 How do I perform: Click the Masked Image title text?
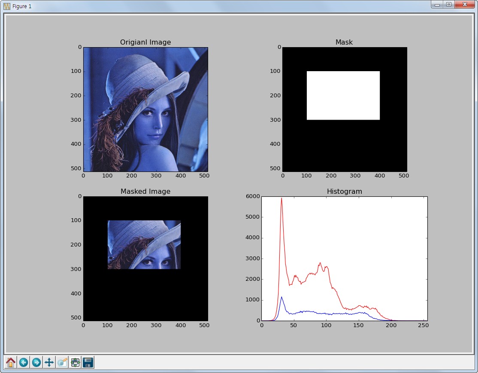[x=145, y=191]
